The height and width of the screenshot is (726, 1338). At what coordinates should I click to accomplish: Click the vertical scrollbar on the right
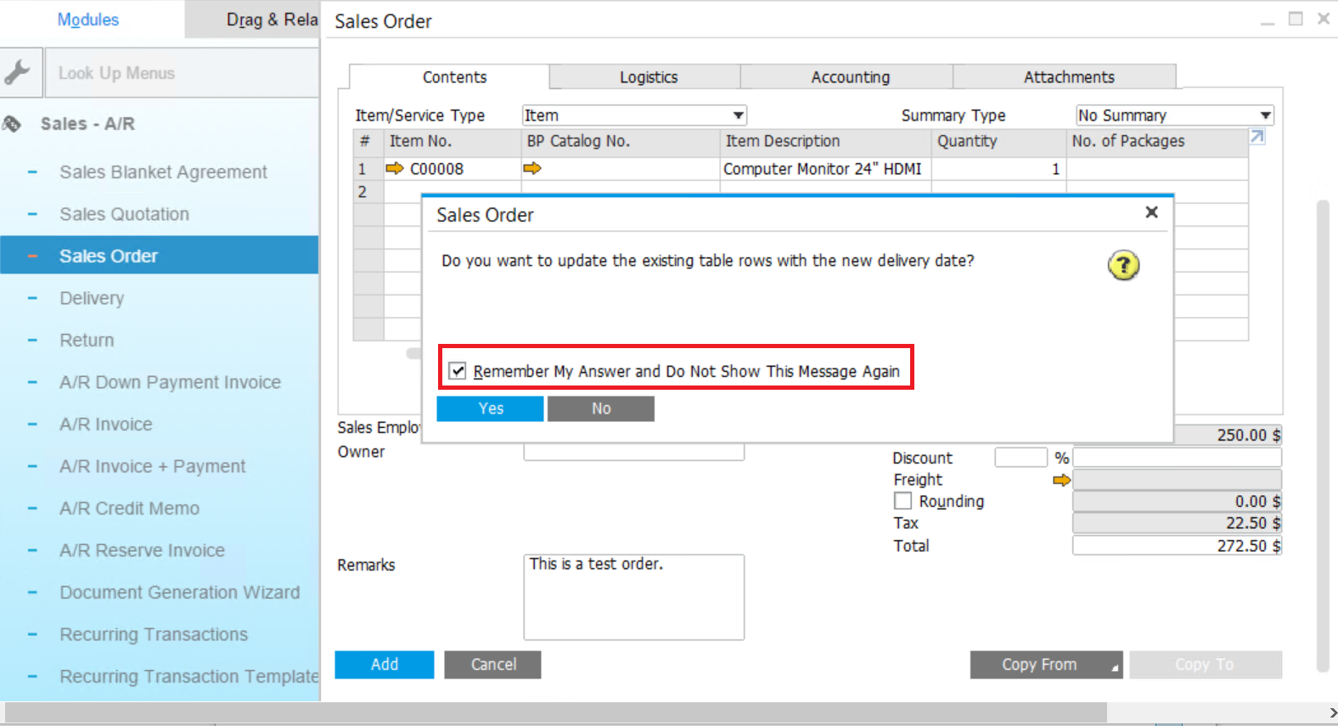[1322, 425]
